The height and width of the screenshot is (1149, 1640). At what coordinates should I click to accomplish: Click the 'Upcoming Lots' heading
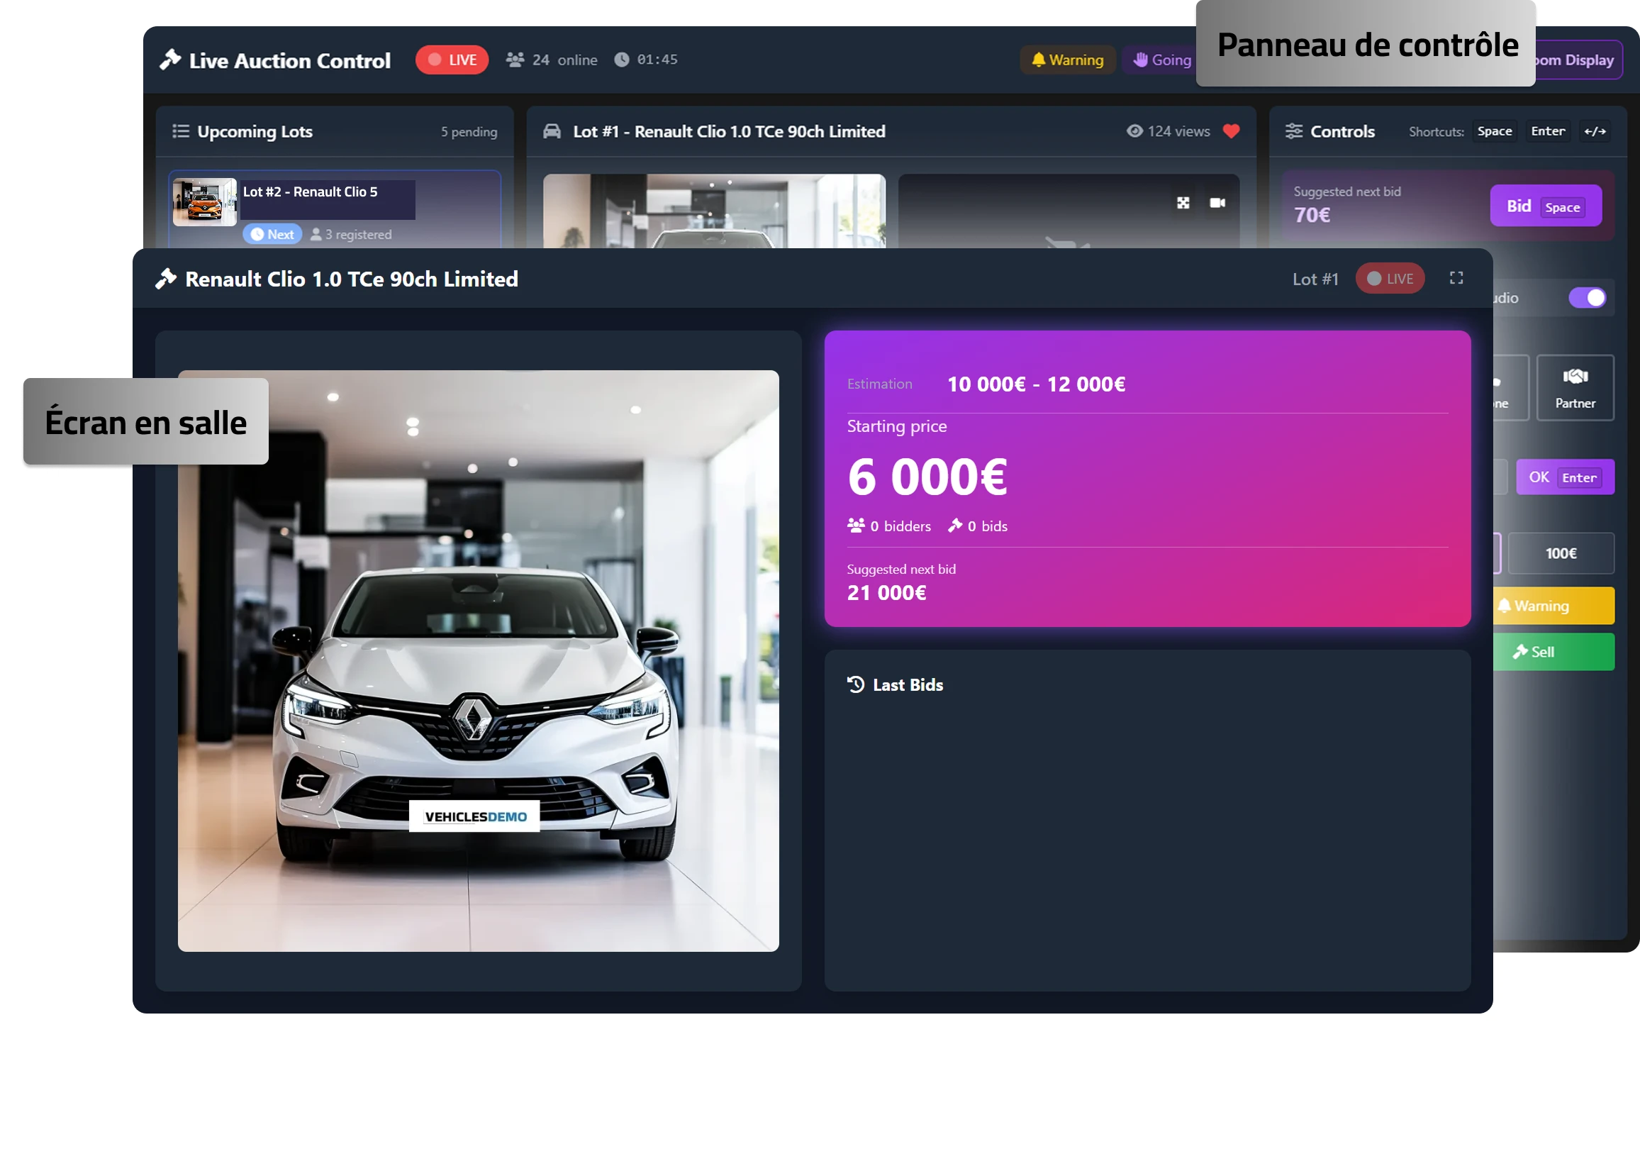point(255,132)
